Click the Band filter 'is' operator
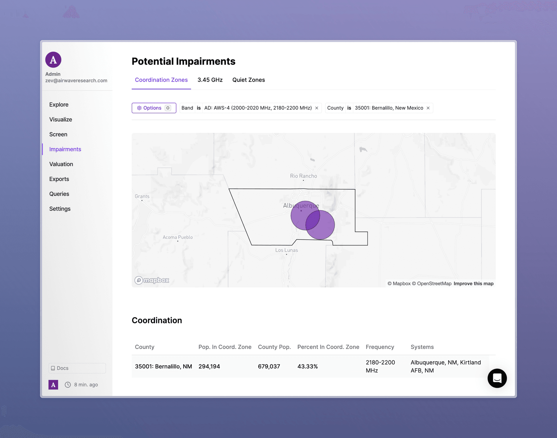This screenshot has height=438, width=557. 198,108
